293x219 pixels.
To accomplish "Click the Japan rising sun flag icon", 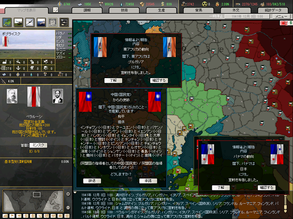I will (x=284, y=23).
